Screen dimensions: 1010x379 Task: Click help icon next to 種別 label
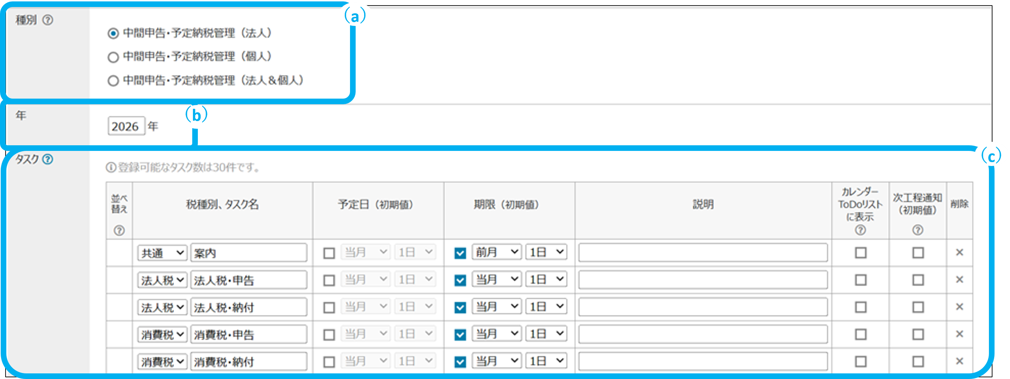coord(48,20)
